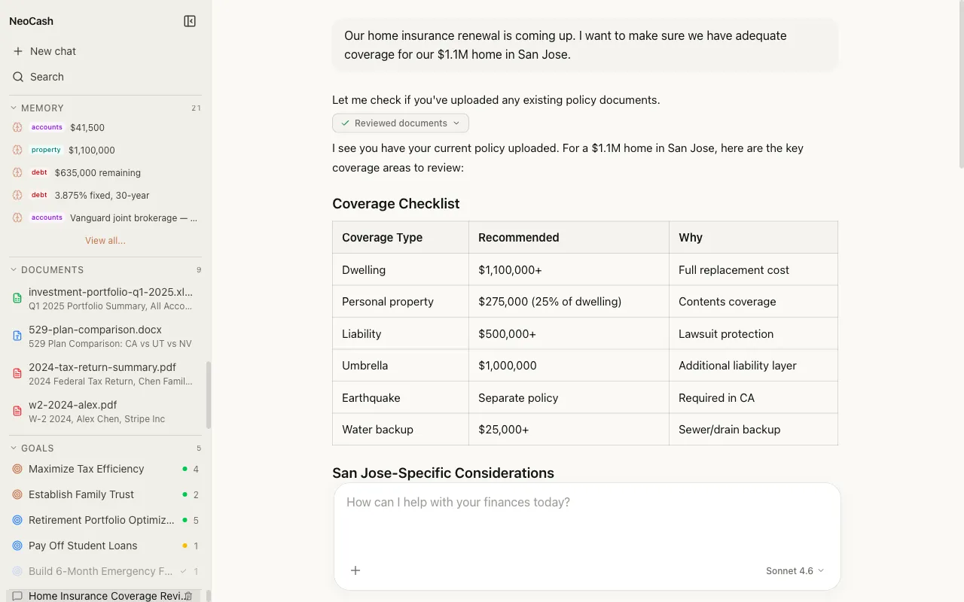Collapse the DOCUMENTS section
This screenshot has height=602, width=964.
(14, 269)
